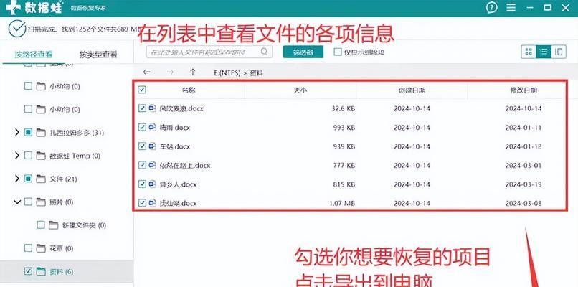Screen dimensions: 578x287
Task: Sort by 创建日期 column header
Action: (x=412, y=90)
